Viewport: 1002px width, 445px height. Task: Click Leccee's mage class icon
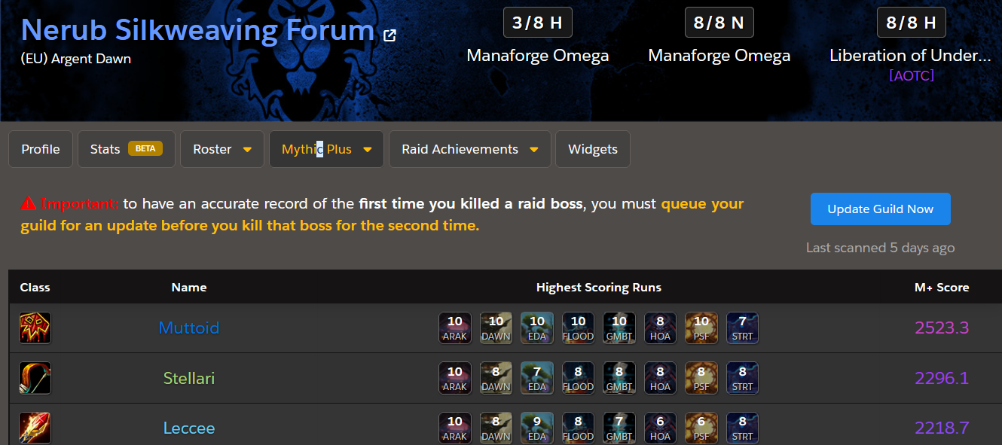point(35,428)
